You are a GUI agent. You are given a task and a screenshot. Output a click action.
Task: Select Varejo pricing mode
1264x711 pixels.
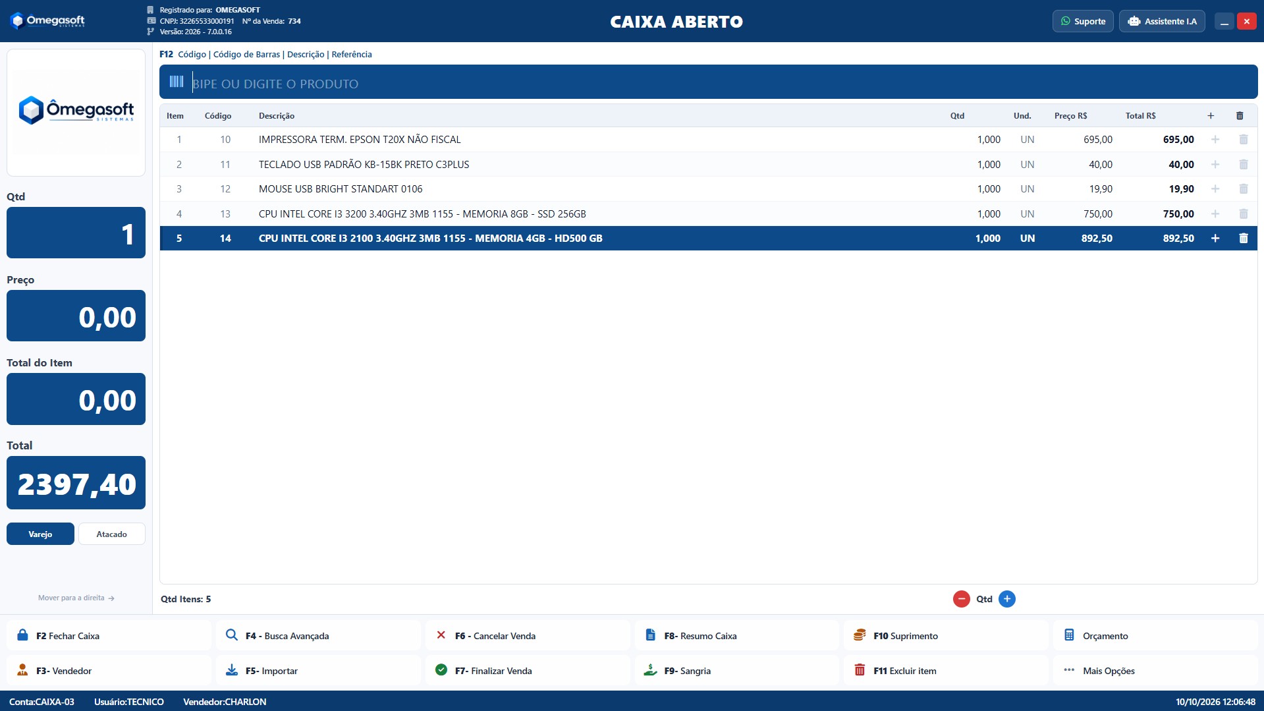pyautogui.click(x=40, y=534)
